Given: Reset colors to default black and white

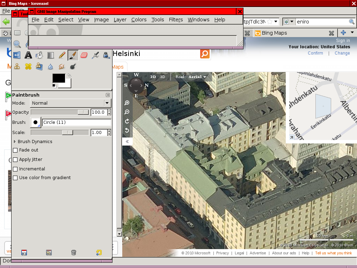Looking at the screenshot, I should tap(54, 86).
